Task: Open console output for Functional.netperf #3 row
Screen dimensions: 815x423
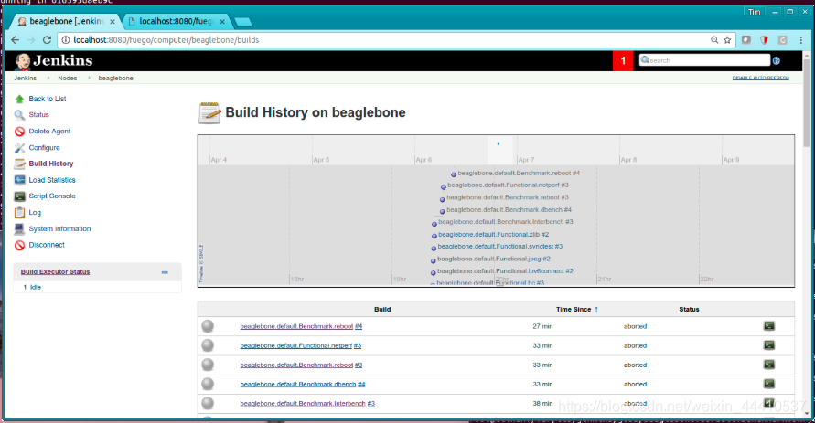Action: [x=768, y=345]
